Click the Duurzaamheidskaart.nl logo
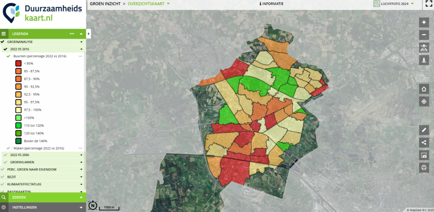This screenshot has height=212, width=434. [x=42, y=14]
